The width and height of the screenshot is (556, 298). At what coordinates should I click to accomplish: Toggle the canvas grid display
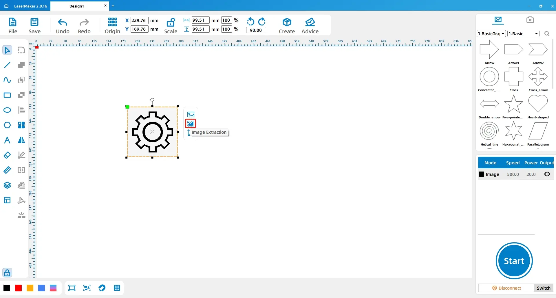tap(117, 288)
